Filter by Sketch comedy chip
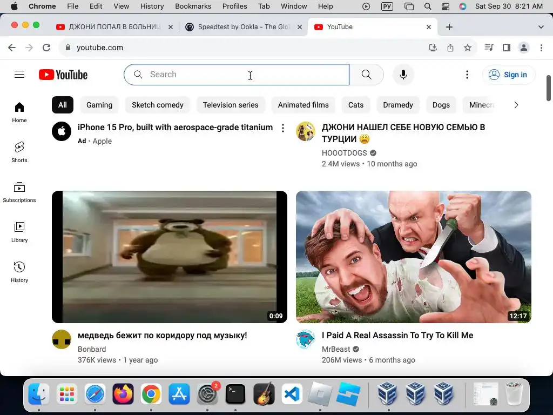Viewport: 553px width, 415px height. coord(158,105)
